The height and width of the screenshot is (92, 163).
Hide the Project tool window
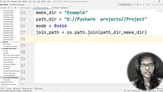18,8
